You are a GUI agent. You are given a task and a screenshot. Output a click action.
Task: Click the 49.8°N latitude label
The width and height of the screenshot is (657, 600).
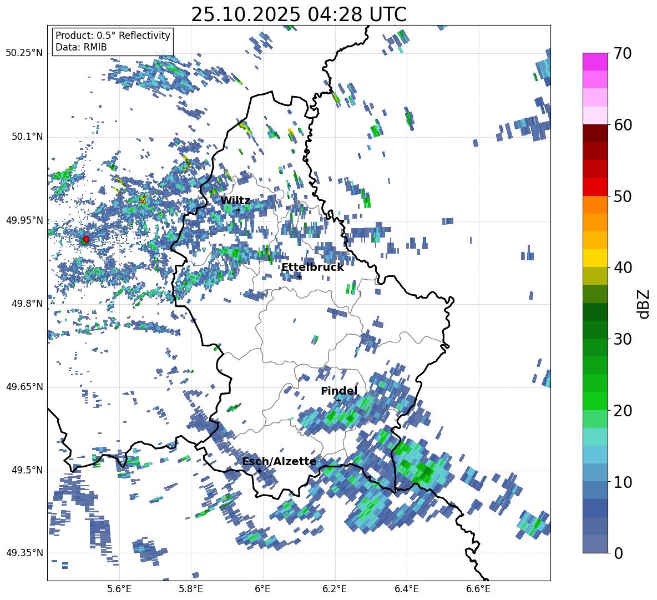pos(27,304)
